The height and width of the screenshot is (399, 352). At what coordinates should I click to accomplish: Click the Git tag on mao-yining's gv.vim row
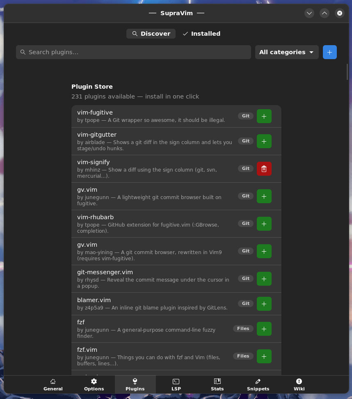coord(245,251)
